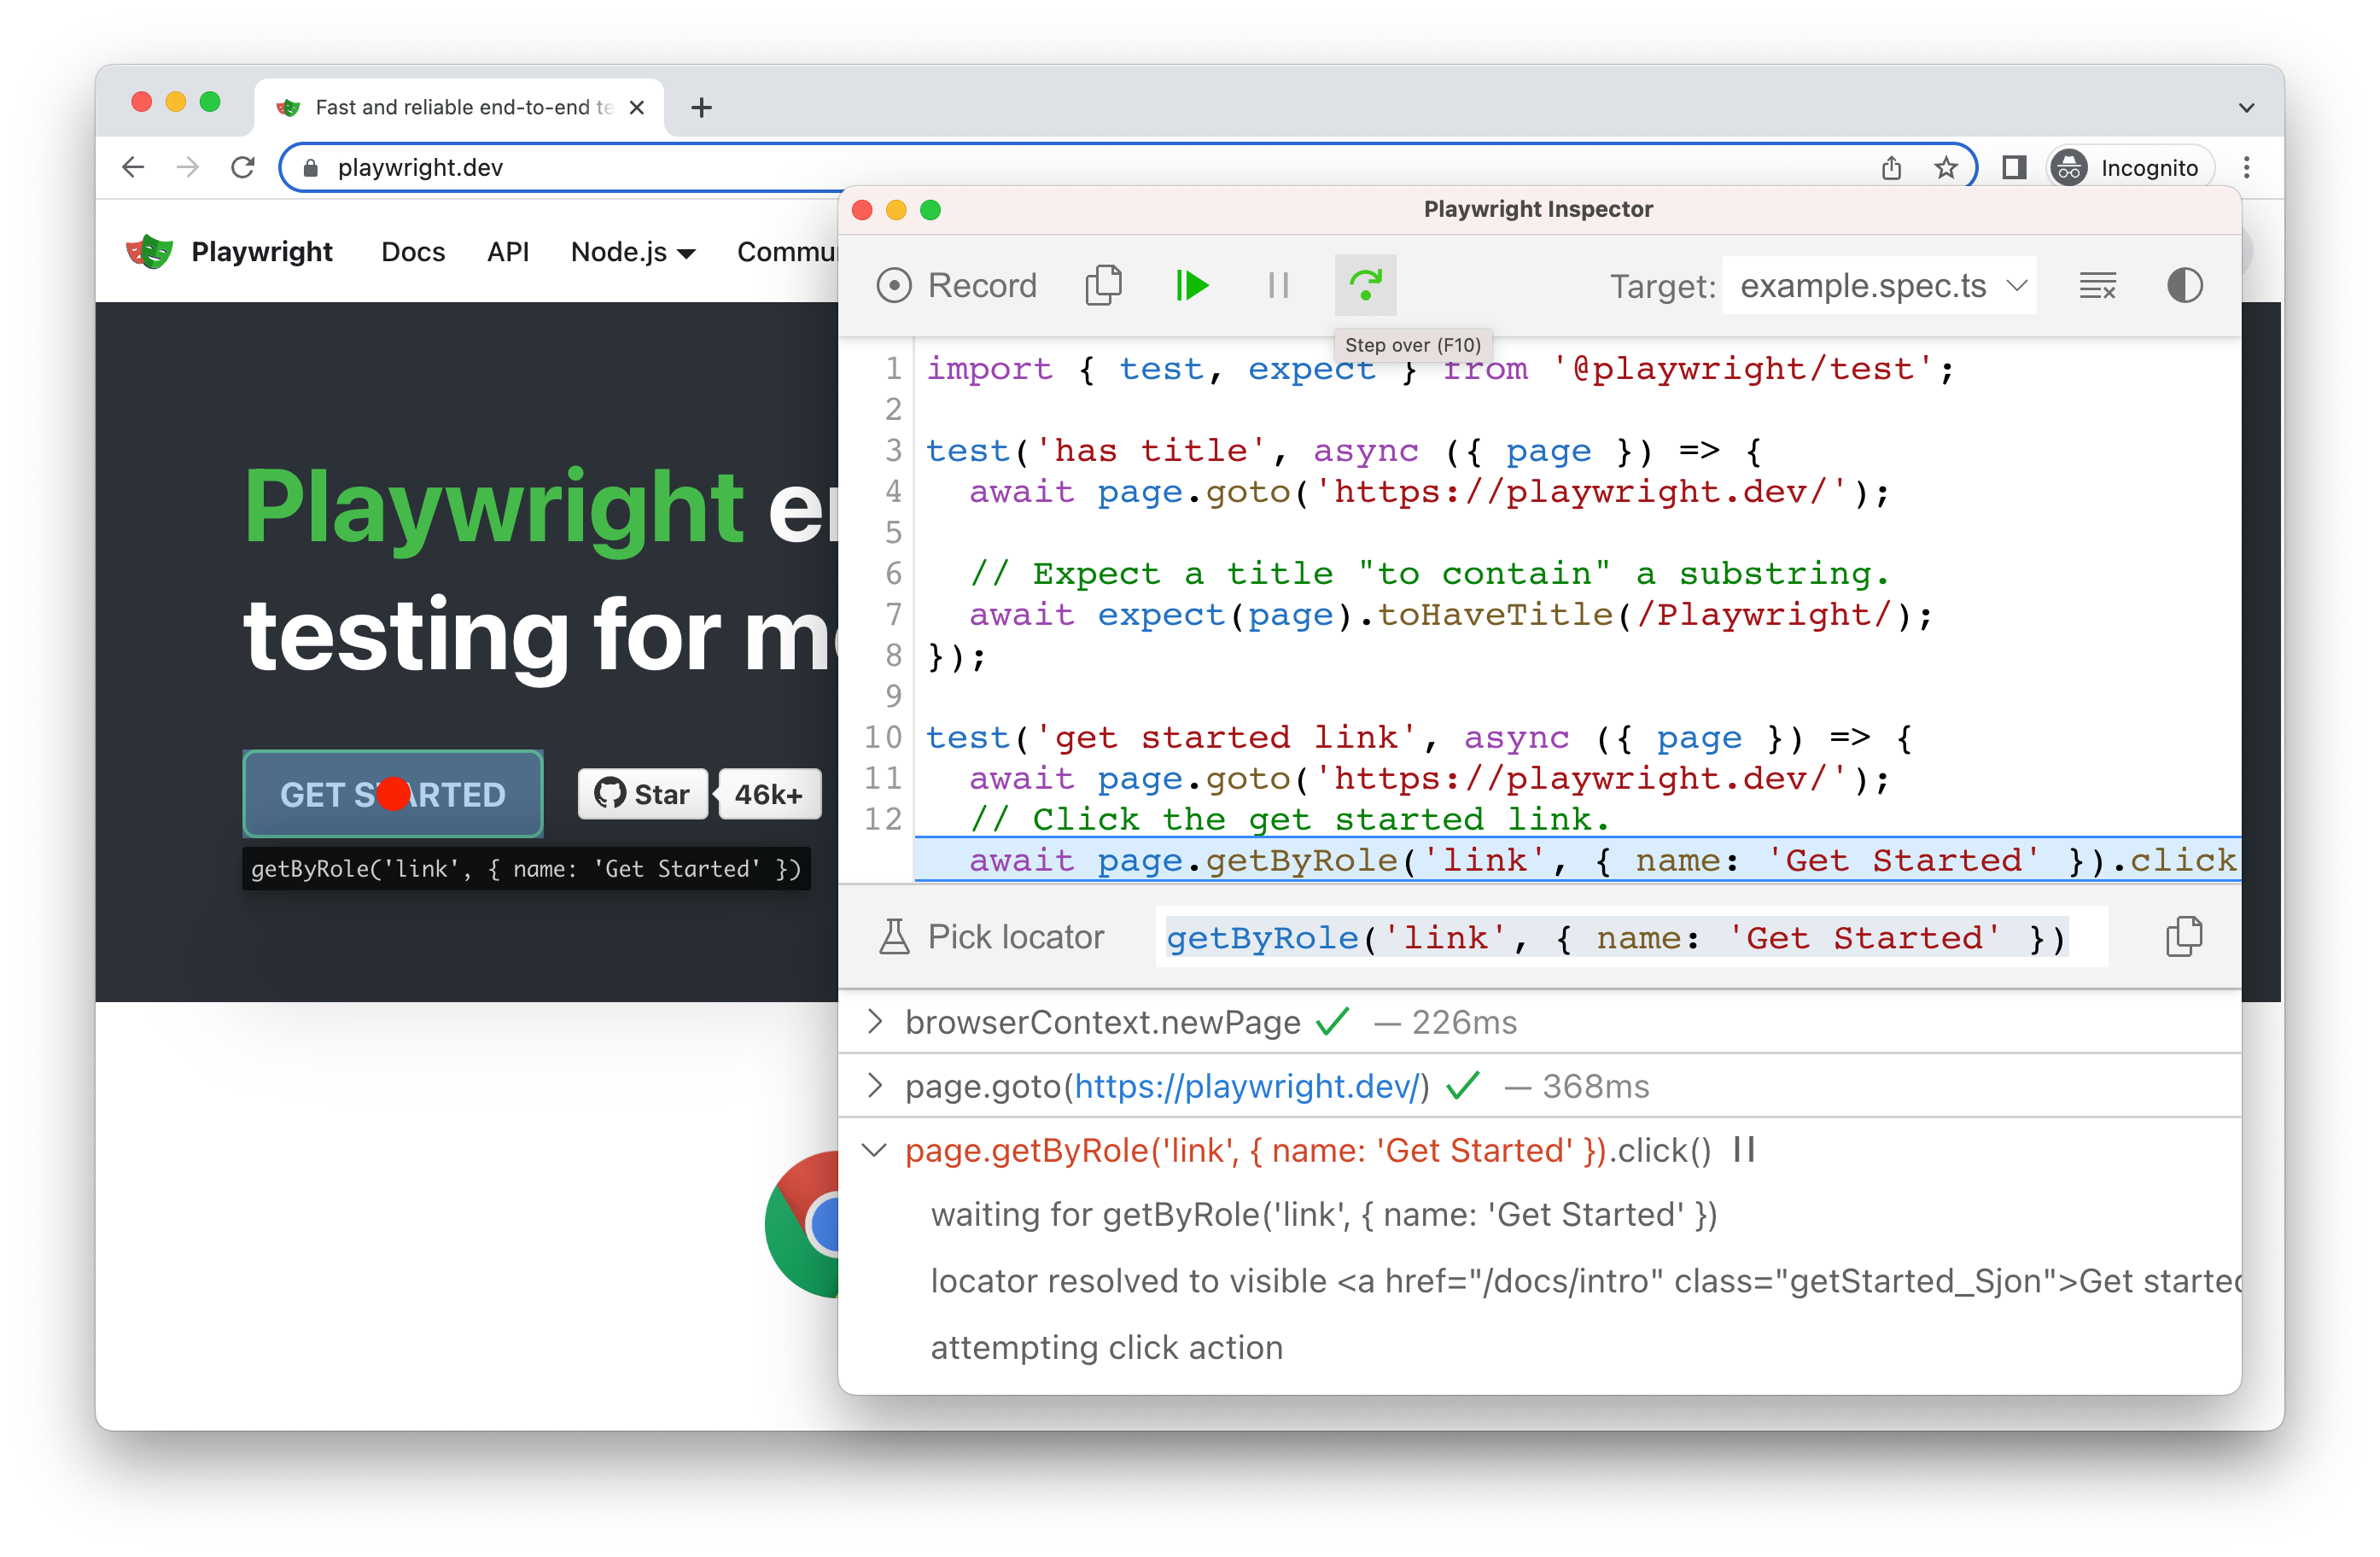Screen dimensions: 2380x1557
Task: Click the GitHub Star button
Action: tap(642, 794)
